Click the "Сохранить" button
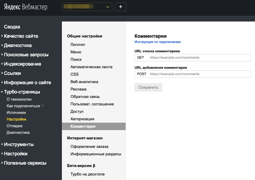Image resolution: width=255 pixels, height=180 pixels. pyautogui.click(x=148, y=87)
